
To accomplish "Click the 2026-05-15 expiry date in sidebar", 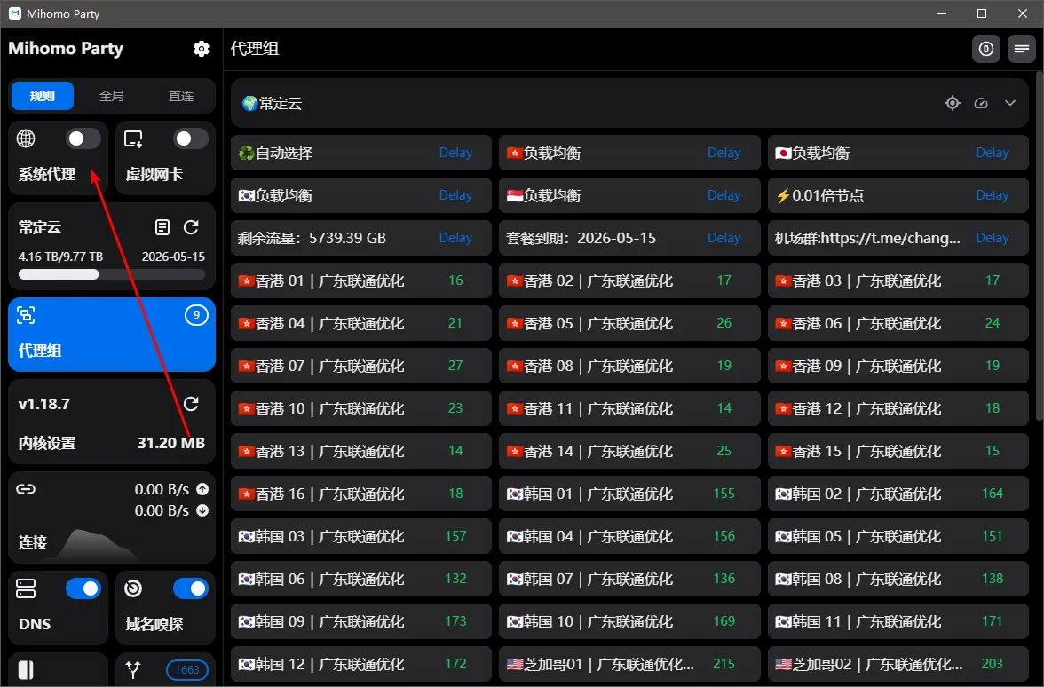I will tap(173, 257).
